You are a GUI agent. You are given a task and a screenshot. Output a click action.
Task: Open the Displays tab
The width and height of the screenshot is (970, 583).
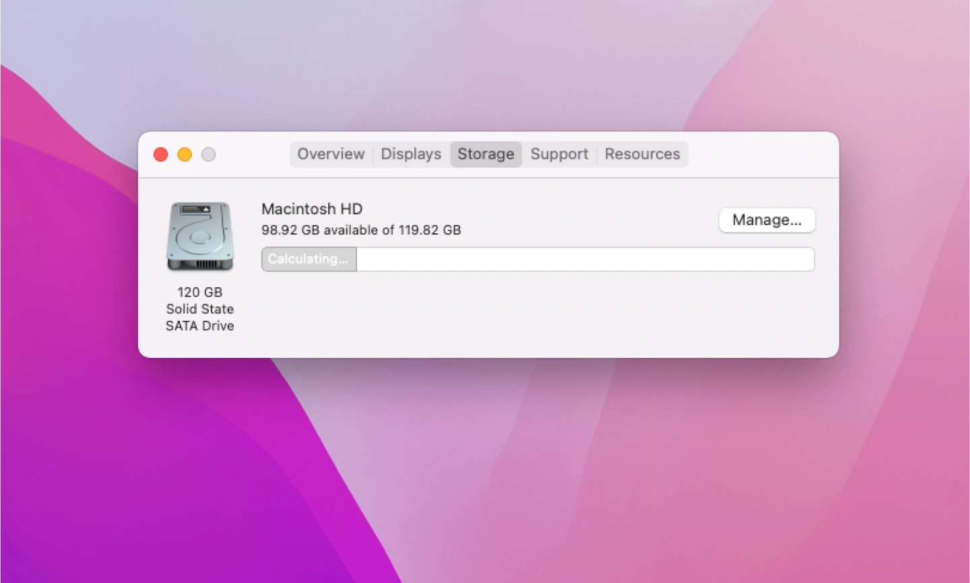coord(411,154)
